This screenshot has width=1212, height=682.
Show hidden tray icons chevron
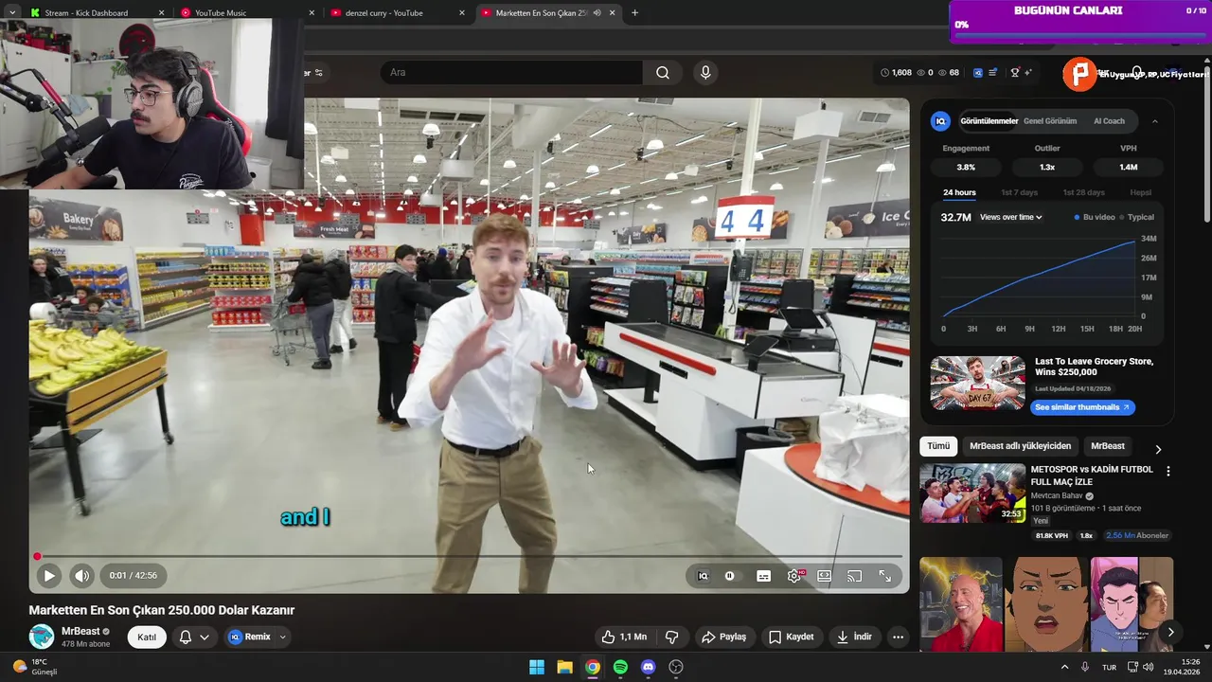tap(1064, 668)
